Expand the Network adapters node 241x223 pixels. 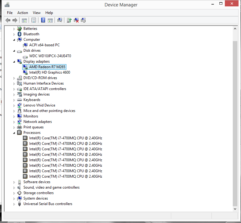point(14,122)
